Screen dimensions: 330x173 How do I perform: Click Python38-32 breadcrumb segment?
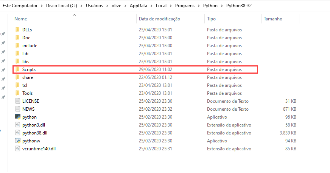pyautogui.click(x=239, y=6)
